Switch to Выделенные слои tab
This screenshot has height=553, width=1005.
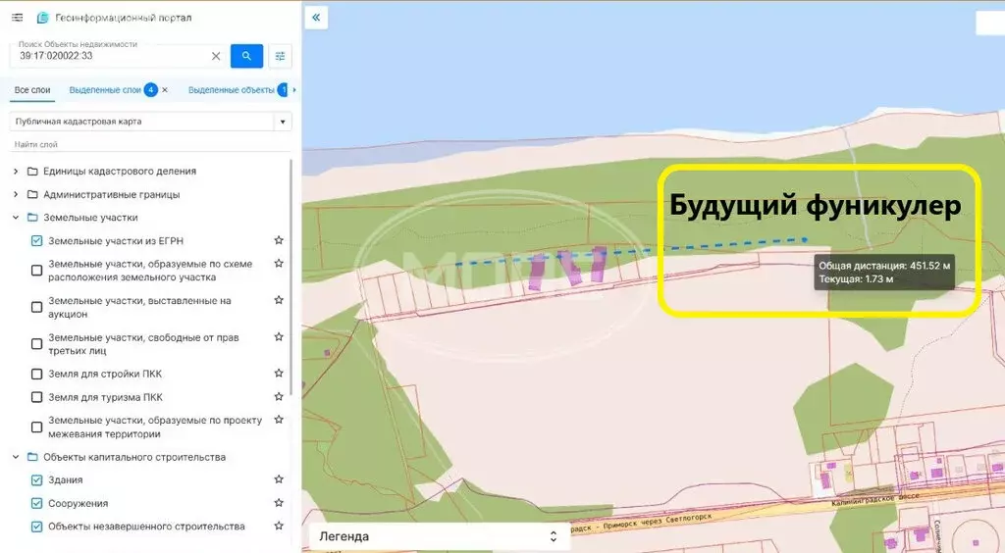tap(105, 90)
